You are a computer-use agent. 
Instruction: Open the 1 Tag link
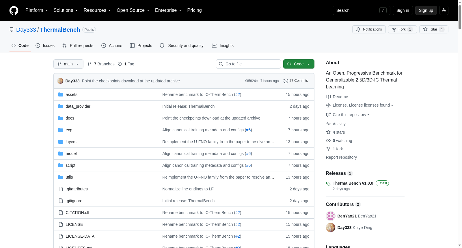click(126, 64)
